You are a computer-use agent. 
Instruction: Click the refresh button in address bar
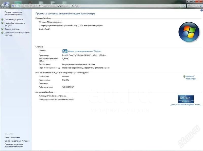tap(184, 6)
